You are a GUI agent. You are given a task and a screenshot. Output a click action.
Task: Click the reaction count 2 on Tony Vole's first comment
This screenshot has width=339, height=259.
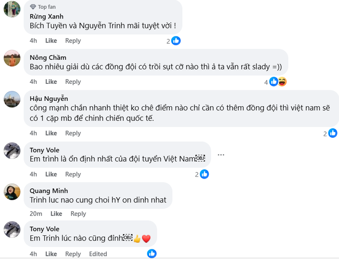coord(197,174)
